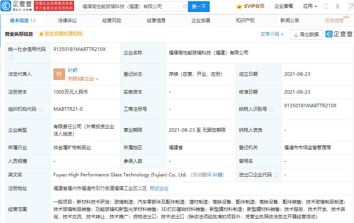Open 文字介绍 expander link

coord(272,34)
